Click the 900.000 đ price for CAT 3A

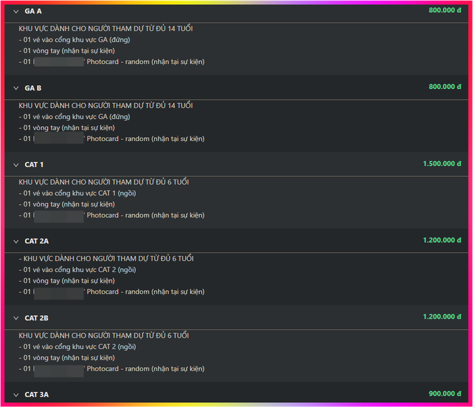(x=445, y=393)
